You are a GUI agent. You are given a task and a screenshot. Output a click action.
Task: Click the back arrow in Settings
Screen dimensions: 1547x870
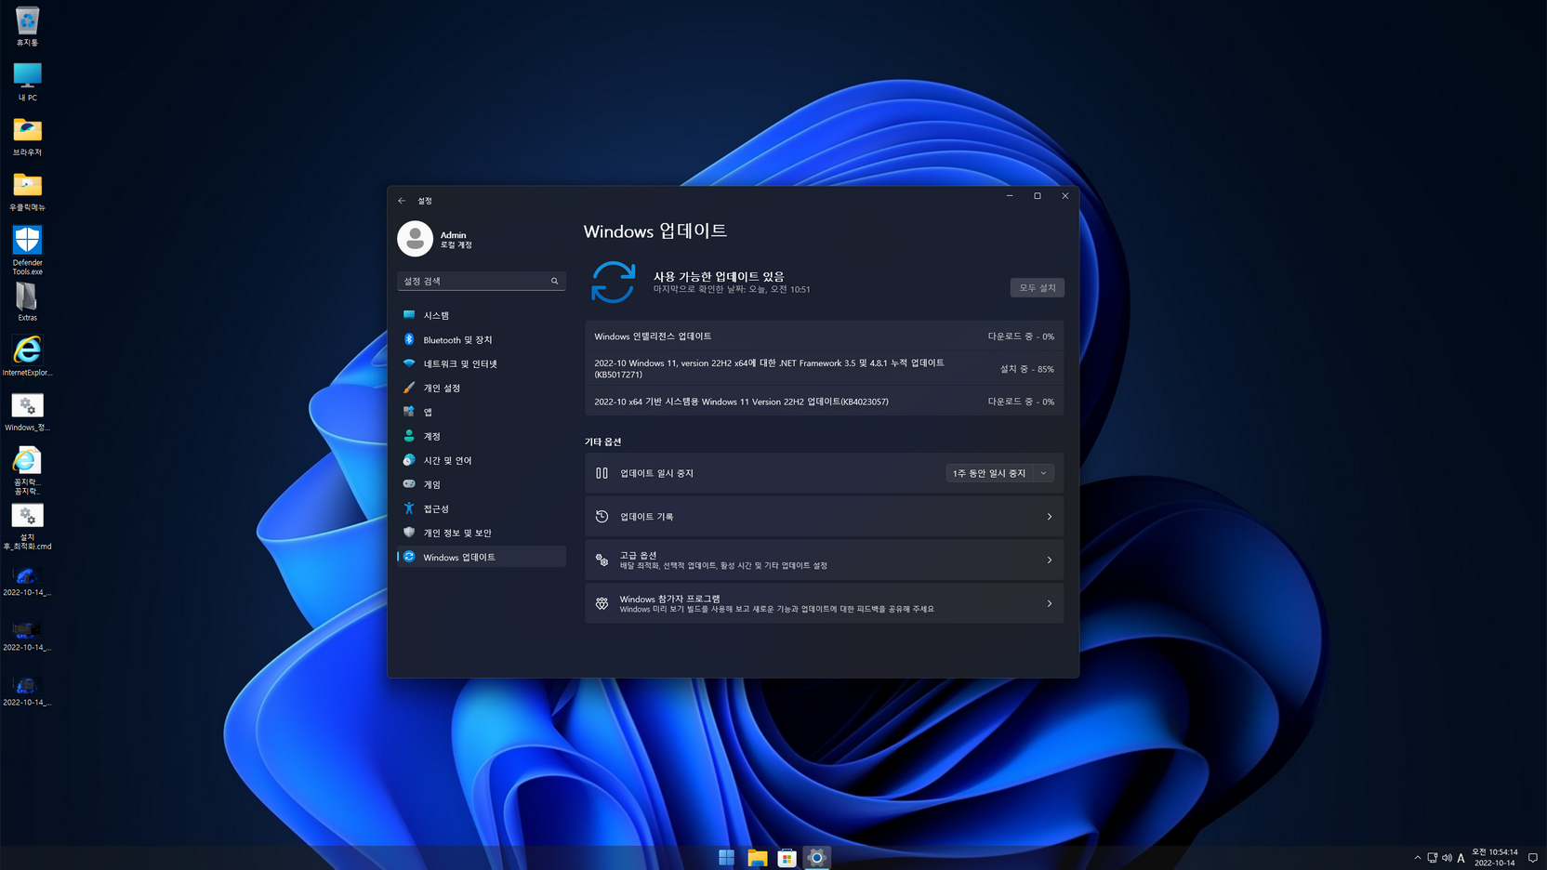click(402, 201)
